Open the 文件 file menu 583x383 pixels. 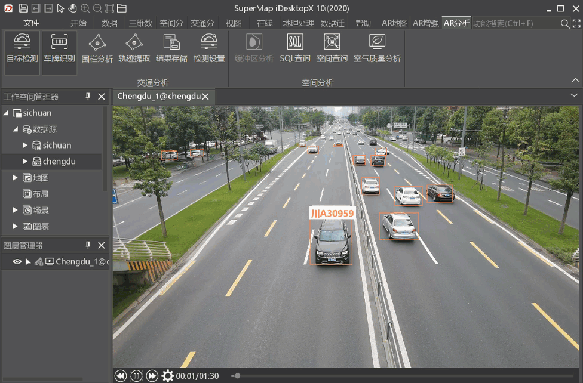[31, 23]
